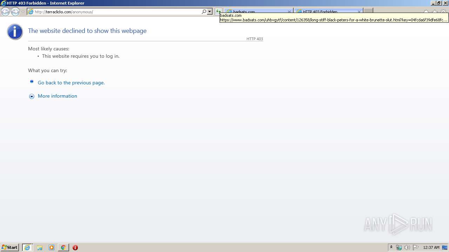449x252 pixels.
Task: Open the recent pages dropdown arrow
Action: coord(23,12)
